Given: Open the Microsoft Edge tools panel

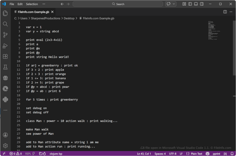Looking at the screenshot, I should click(x=5, y=89).
